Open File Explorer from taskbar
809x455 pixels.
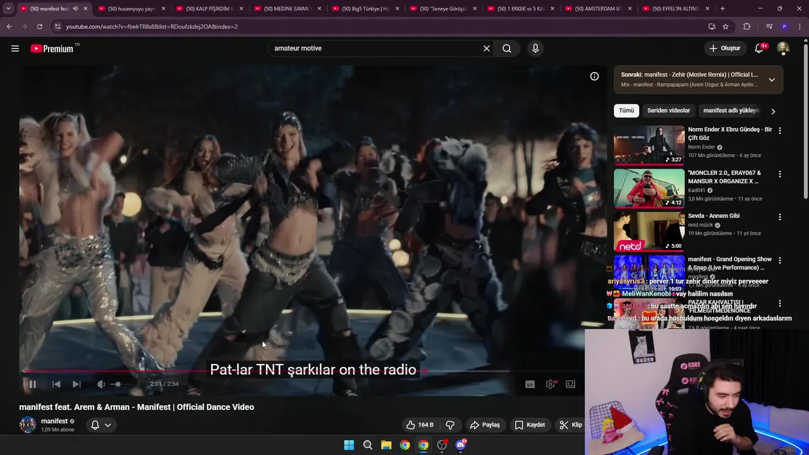pos(386,445)
